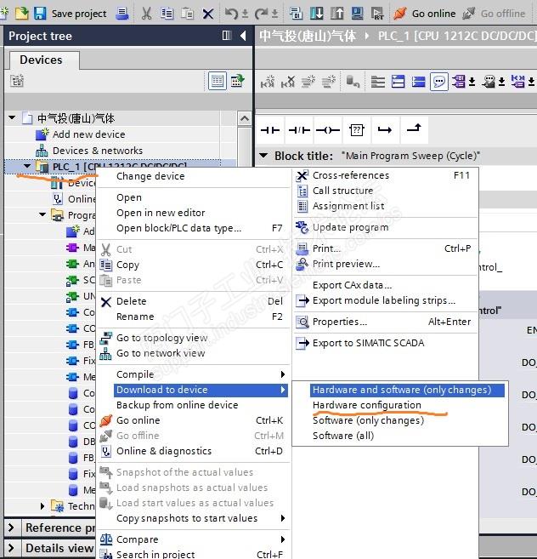Screen dimensions: 537x559
Task: Click the Start simulation monitor icon
Action: pos(357,14)
